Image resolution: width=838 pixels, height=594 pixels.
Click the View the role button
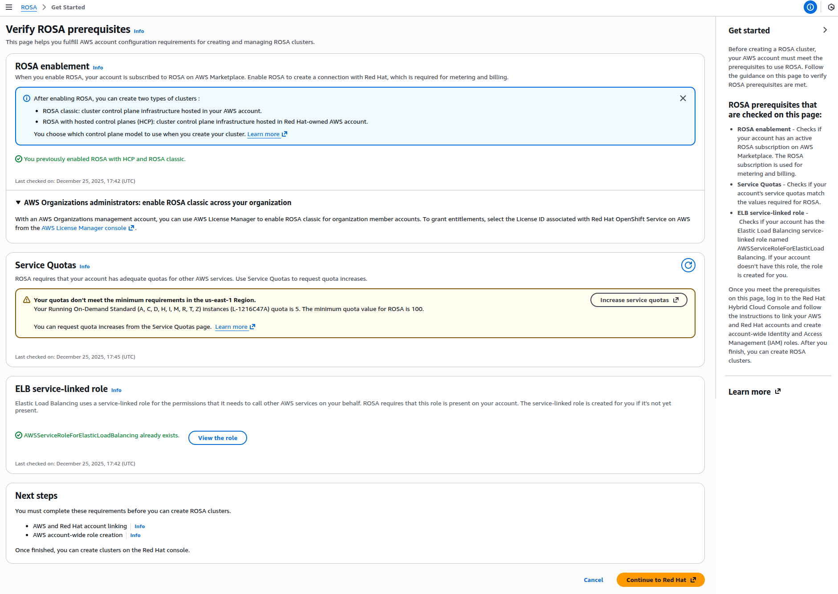(217, 438)
